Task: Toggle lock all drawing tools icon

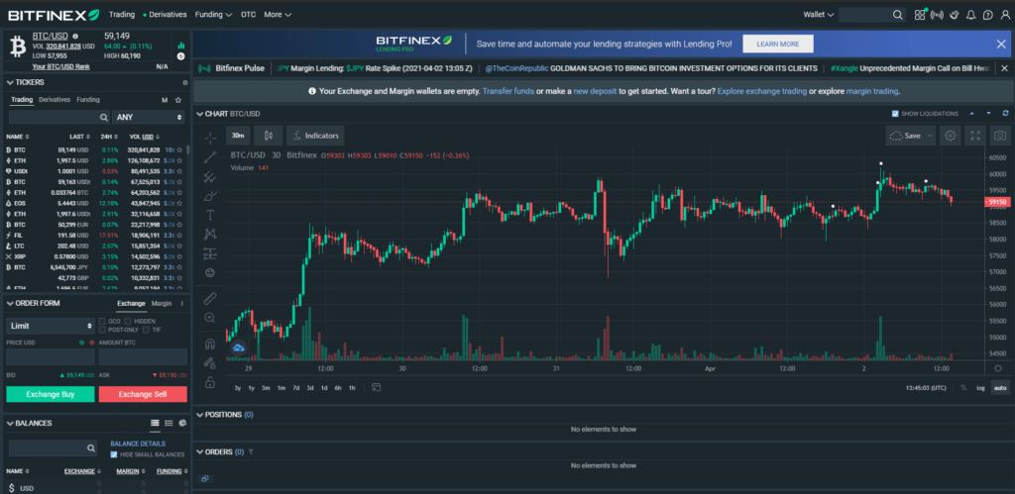Action: 210,382
